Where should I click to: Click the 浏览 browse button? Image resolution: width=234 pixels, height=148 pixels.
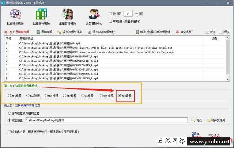coord(196,120)
